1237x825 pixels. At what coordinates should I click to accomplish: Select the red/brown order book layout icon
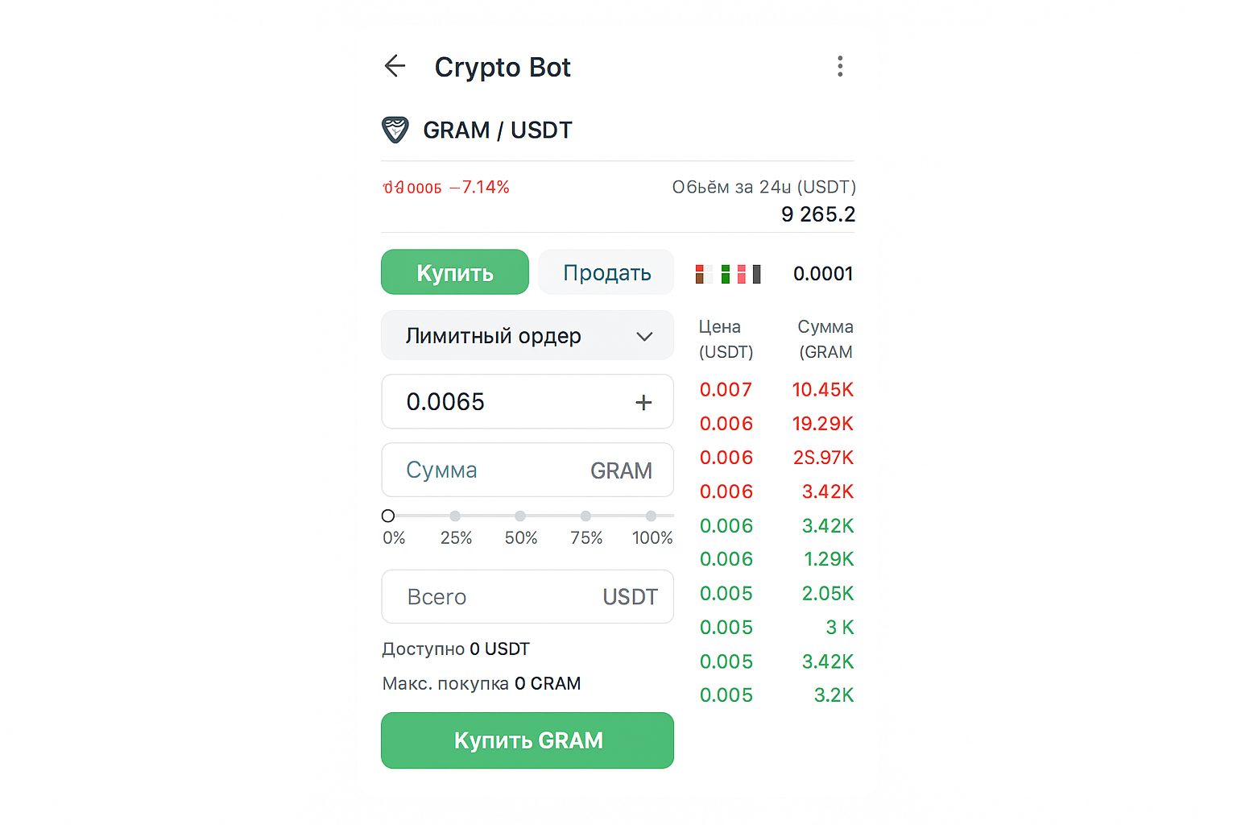tap(700, 274)
